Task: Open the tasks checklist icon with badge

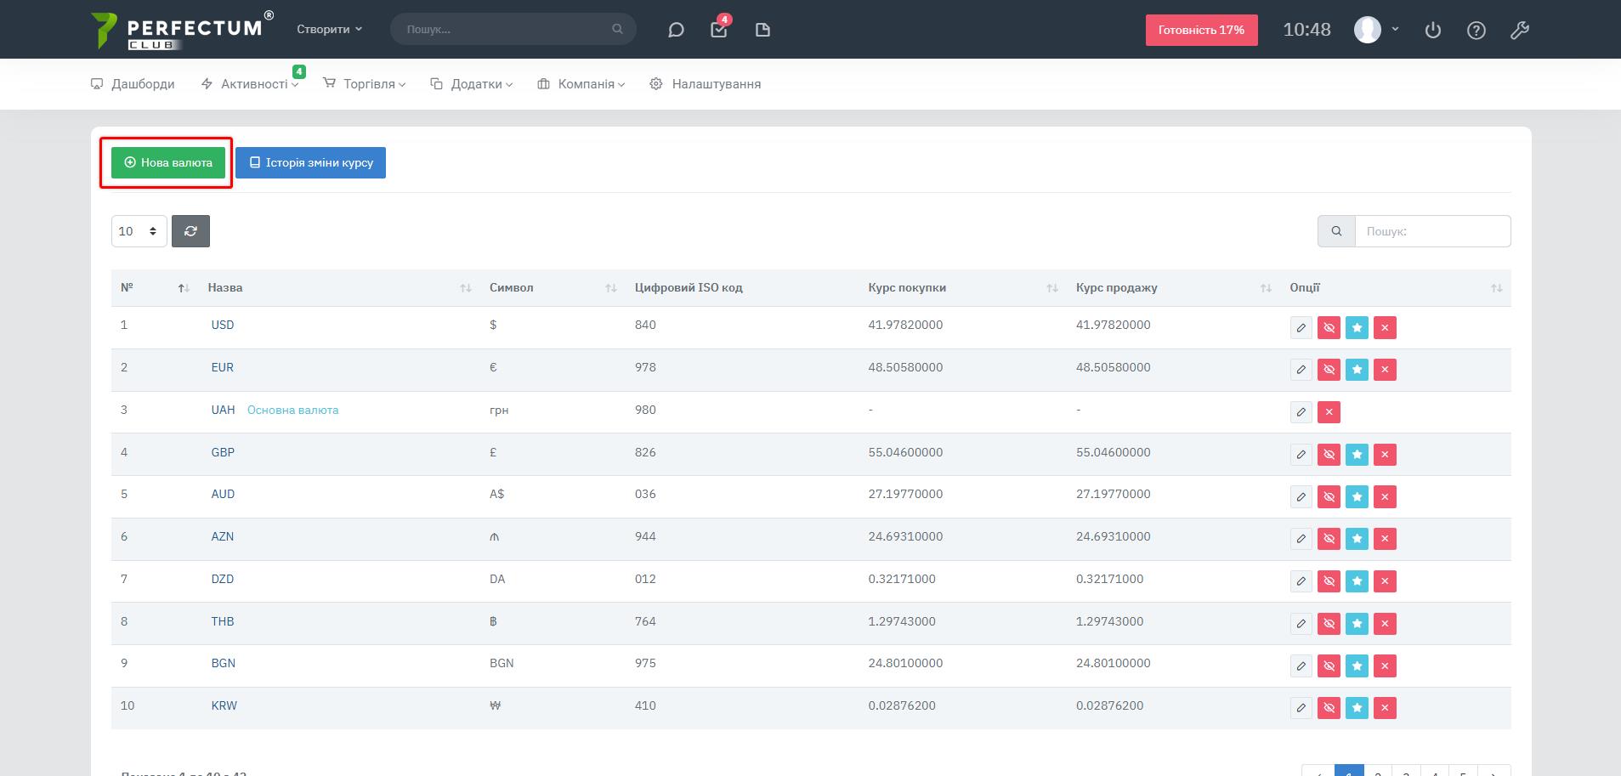Action: click(719, 30)
